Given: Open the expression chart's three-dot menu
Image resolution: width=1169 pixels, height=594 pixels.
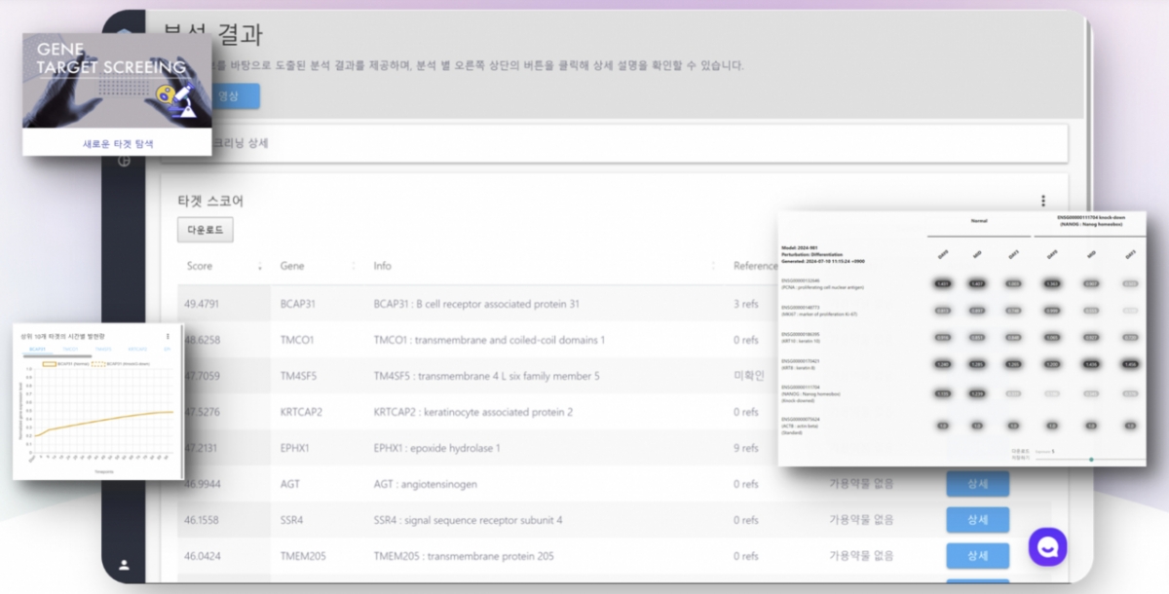Looking at the screenshot, I should click(168, 336).
